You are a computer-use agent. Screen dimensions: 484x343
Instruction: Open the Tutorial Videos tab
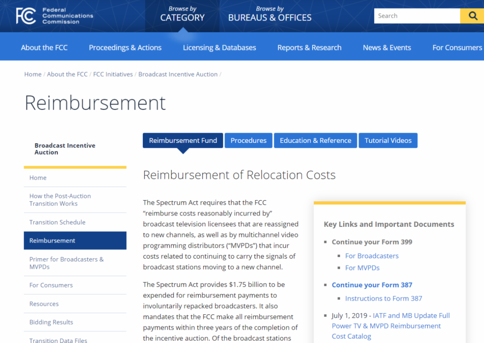coord(388,140)
